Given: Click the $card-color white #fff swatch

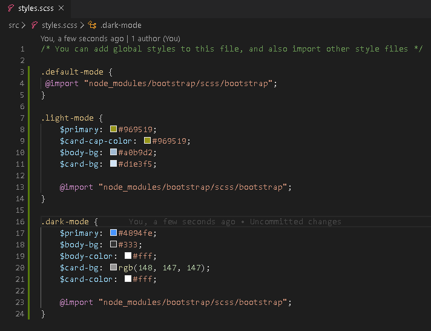Looking at the screenshot, I should (x=128, y=279).
